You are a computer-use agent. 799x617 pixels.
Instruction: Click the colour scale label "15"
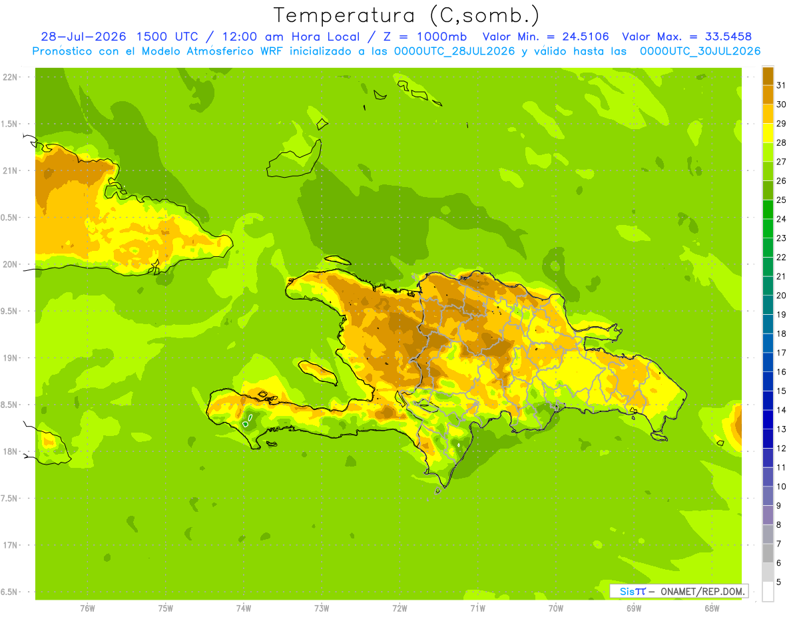click(x=781, y=391)
